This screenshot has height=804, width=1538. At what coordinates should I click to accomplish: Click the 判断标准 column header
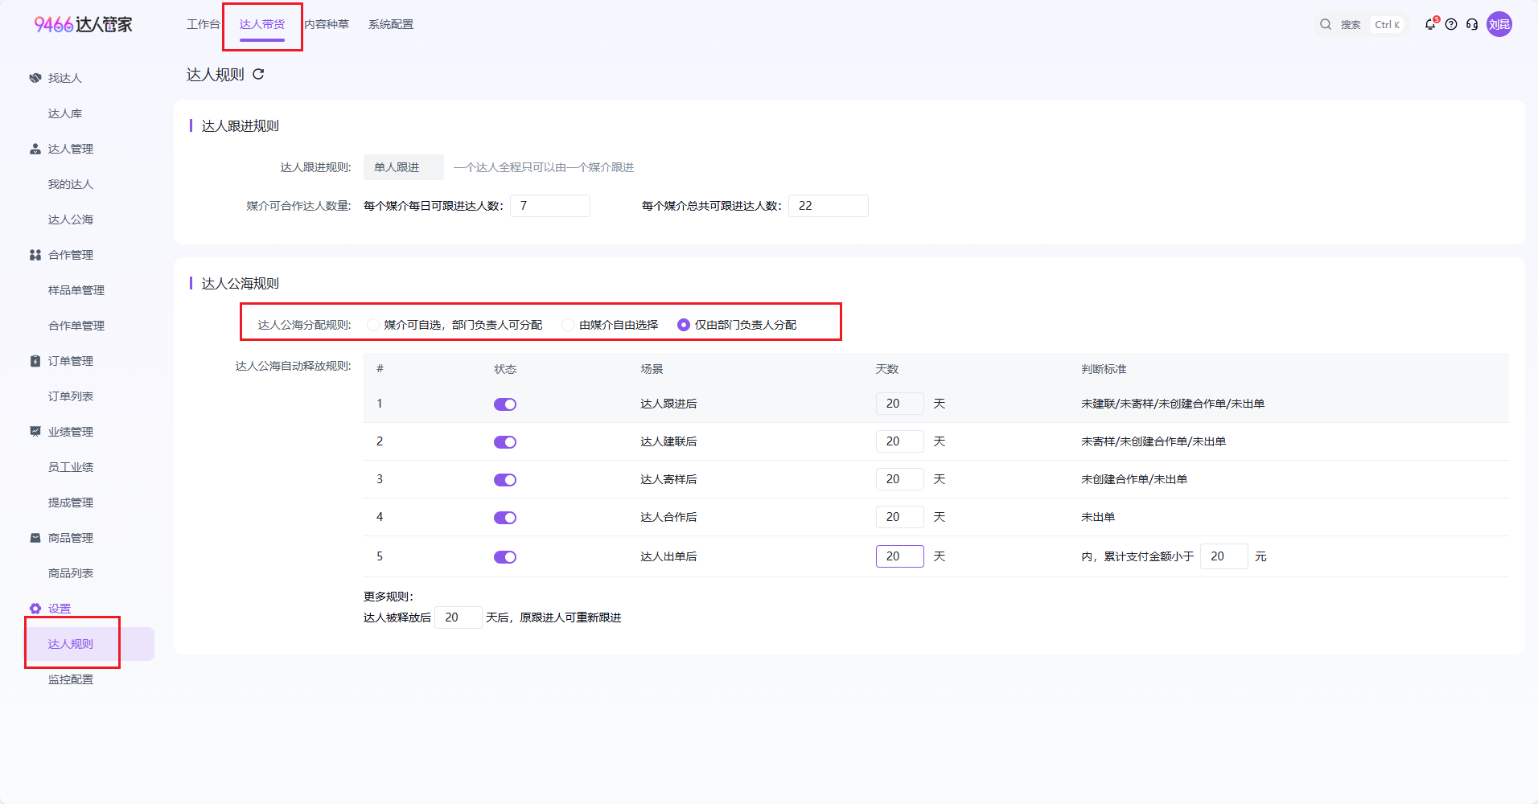pos(1104,369)
